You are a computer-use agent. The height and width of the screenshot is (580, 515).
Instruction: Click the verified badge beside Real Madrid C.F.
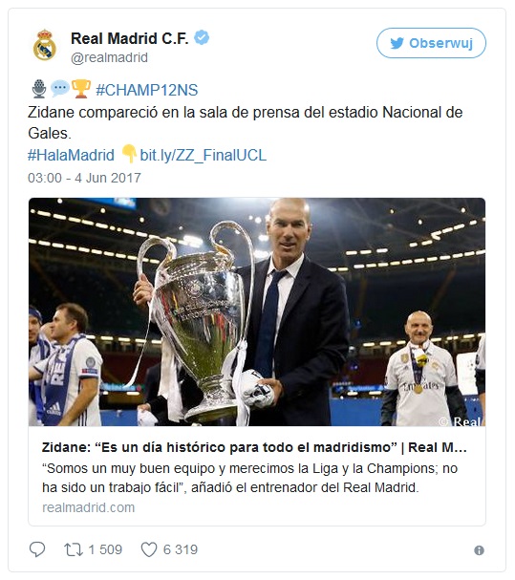pyautogui.click(x=202, y=37)
